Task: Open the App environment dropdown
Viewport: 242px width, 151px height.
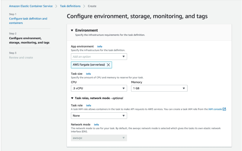Action: point(99,57)
